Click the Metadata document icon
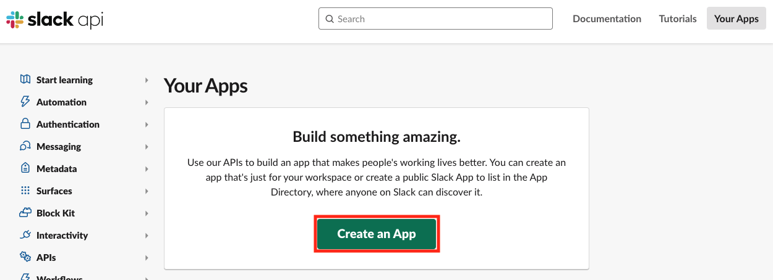The height and width of the screenshot is (280, 773). [25, 168]
